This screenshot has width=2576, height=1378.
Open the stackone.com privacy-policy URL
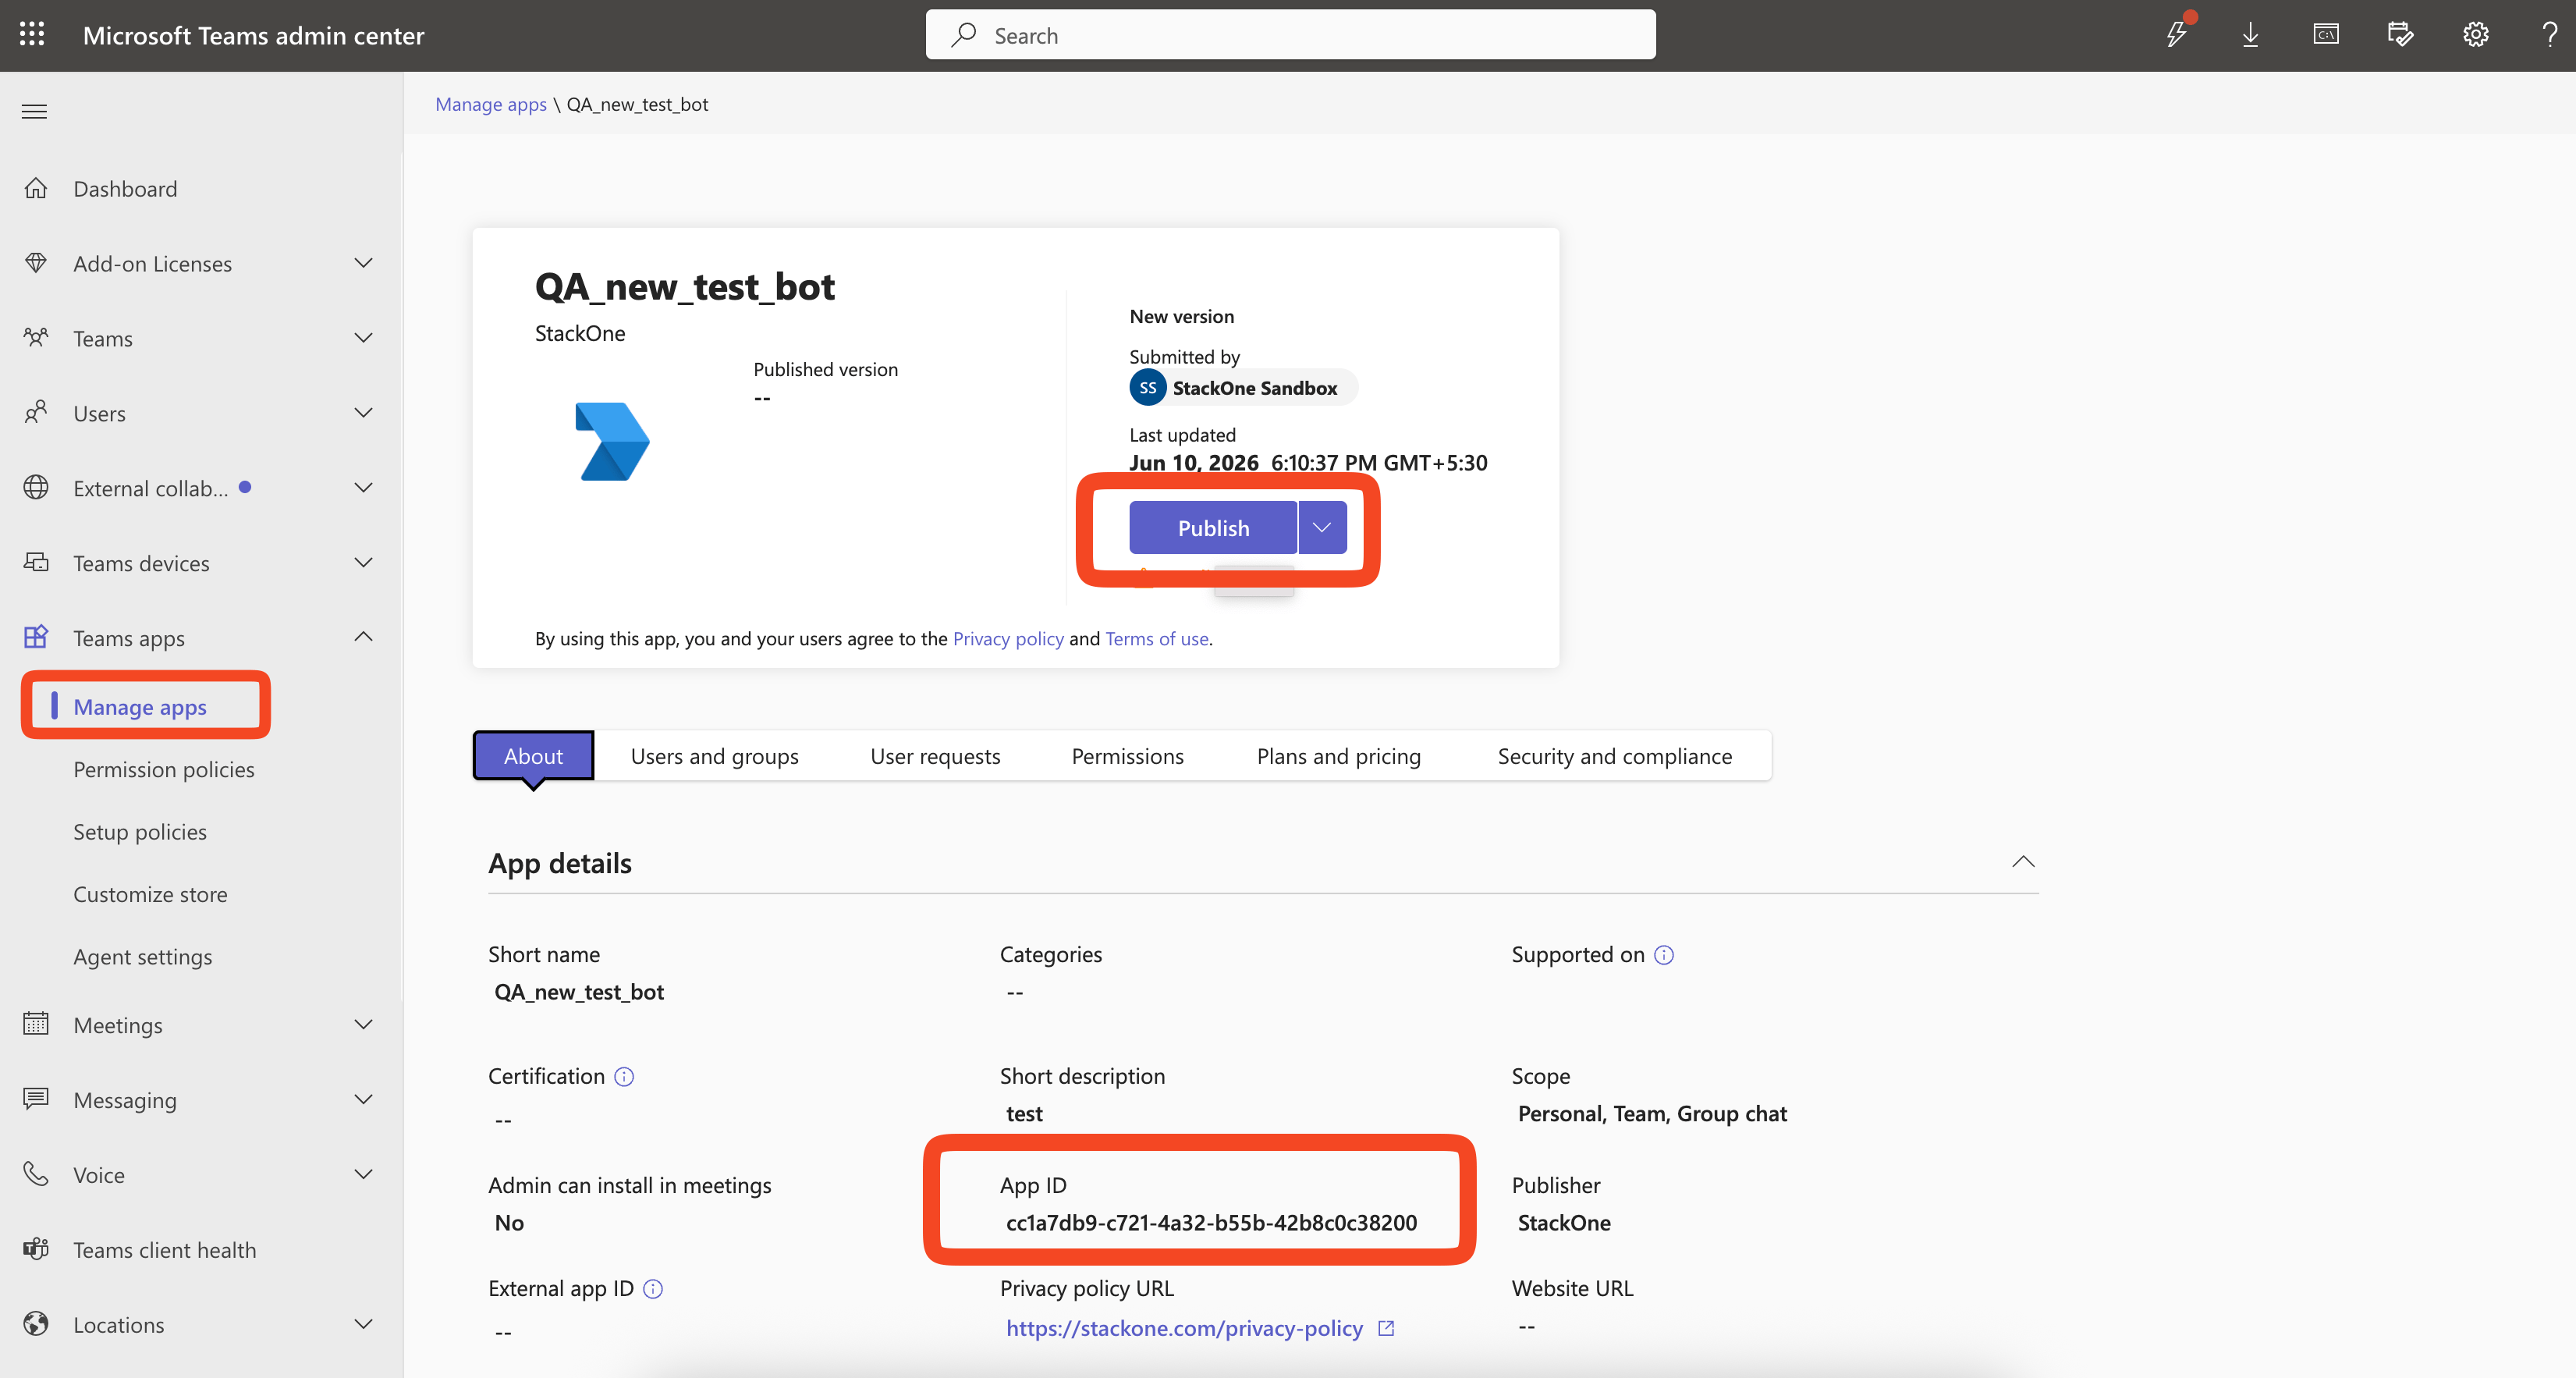click(x=1184, y=1329)
